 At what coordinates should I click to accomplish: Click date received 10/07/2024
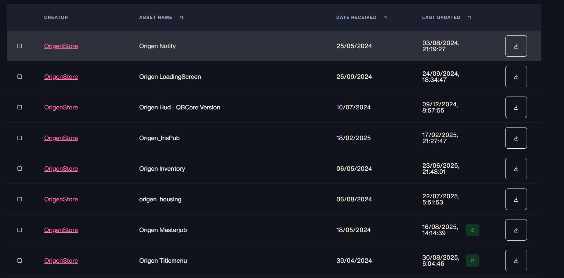tap(353, 107)
